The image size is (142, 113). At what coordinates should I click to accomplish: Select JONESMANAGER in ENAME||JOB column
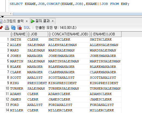105,56
